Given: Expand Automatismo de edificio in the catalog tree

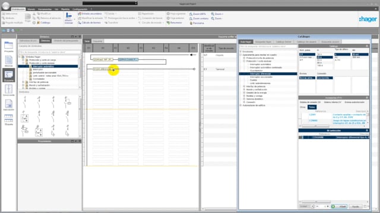Looking at the screenshot, I should click(x=240, y=105).
